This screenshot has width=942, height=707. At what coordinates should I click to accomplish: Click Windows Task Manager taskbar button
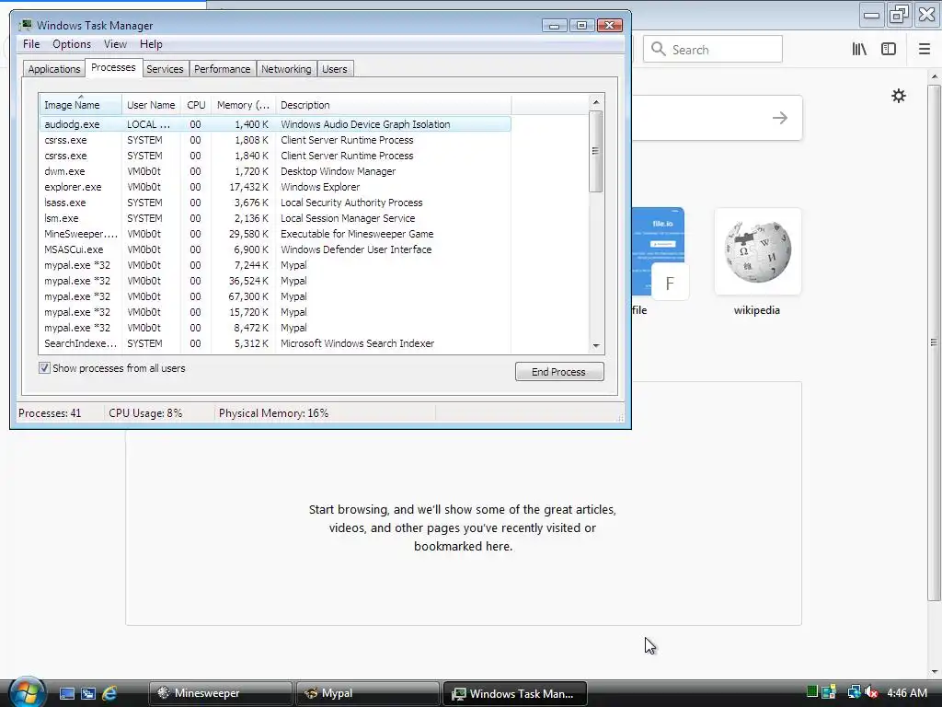[514, 693]
